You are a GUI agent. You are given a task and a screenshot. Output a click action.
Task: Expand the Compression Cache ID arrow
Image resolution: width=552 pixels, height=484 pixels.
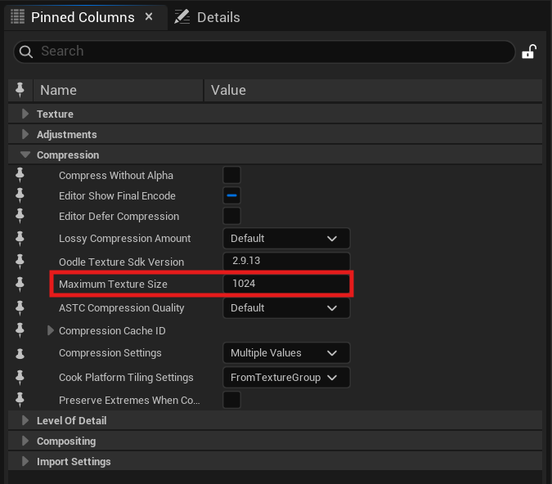[51, 330]
